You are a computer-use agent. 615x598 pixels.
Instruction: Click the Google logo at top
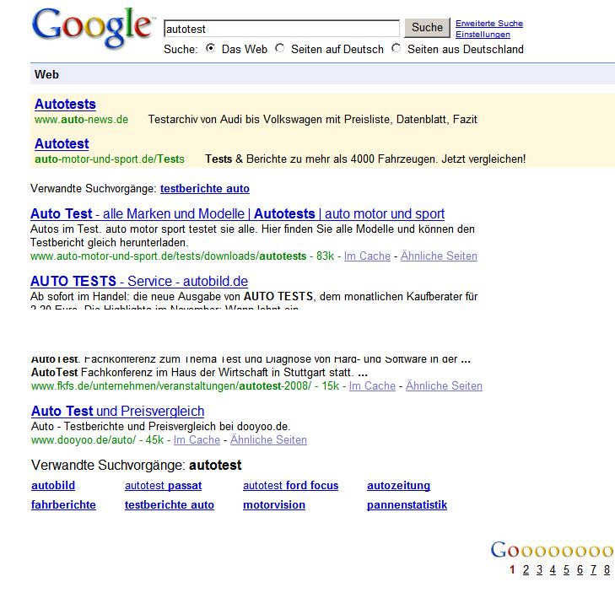[x=93, y=28]
